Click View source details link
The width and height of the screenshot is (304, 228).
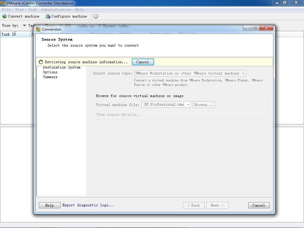point(119,115)
